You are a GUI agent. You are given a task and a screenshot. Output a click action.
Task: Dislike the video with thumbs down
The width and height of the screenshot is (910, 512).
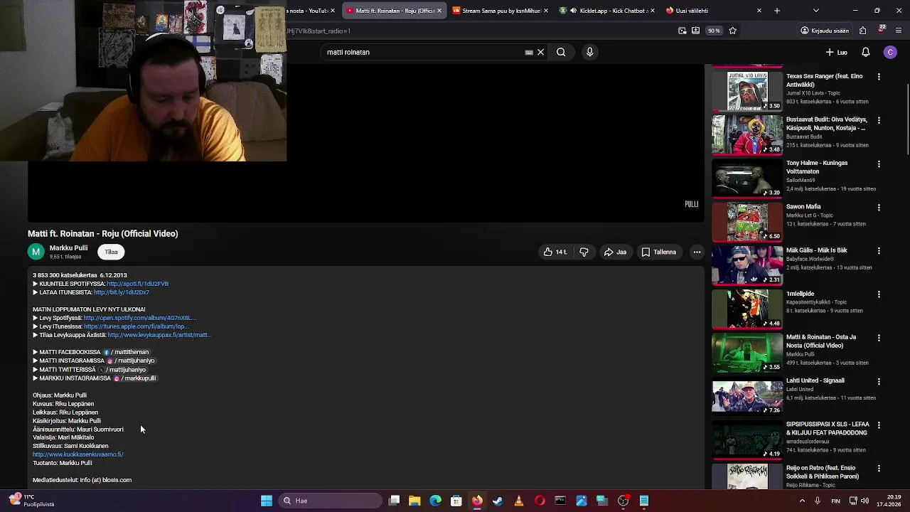pyautogui.click(x=584, y=252)
